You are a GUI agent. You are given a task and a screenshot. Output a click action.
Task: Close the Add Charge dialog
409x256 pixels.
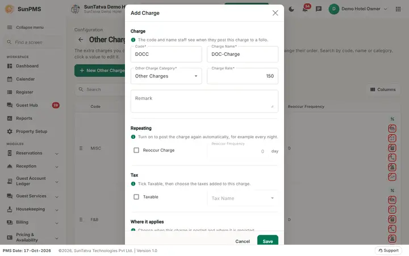(x=275, y=13)
